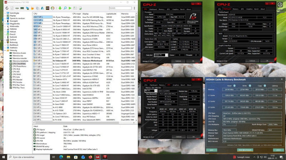Expand the Multimédia tree node
Viewport: 286px width, 160px height.
[5, 26]
